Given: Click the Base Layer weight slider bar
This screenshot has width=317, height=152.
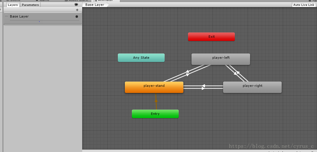Looking at the screenshot, I should [x=44, y=20].
